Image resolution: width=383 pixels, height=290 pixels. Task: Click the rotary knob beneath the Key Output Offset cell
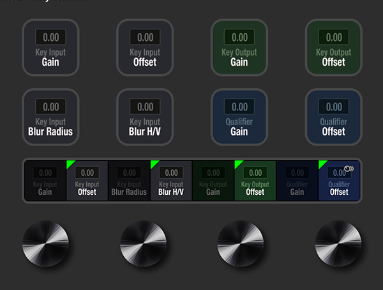click(241, 243)
